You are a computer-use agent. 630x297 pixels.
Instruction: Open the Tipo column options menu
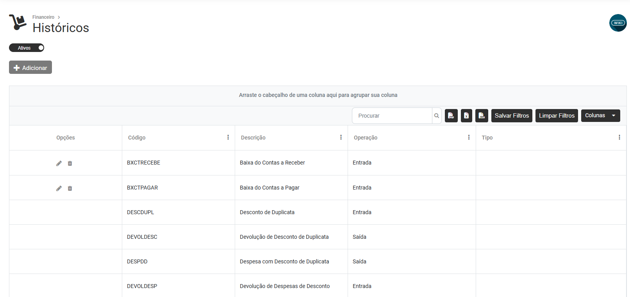coord(619,138)
